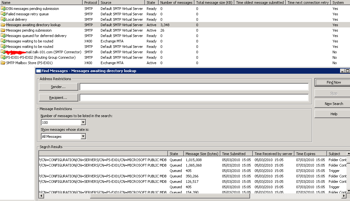Click the Messages pending submission folder icon
Image resolution: width=350 pixels, height=201 pixels.
3,30
